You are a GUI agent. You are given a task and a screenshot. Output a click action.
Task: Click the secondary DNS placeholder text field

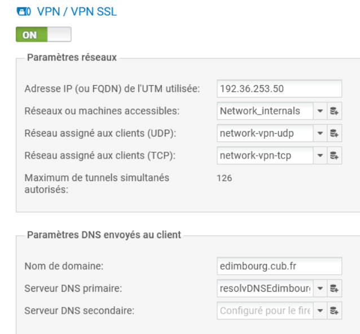tap(265, 310)
